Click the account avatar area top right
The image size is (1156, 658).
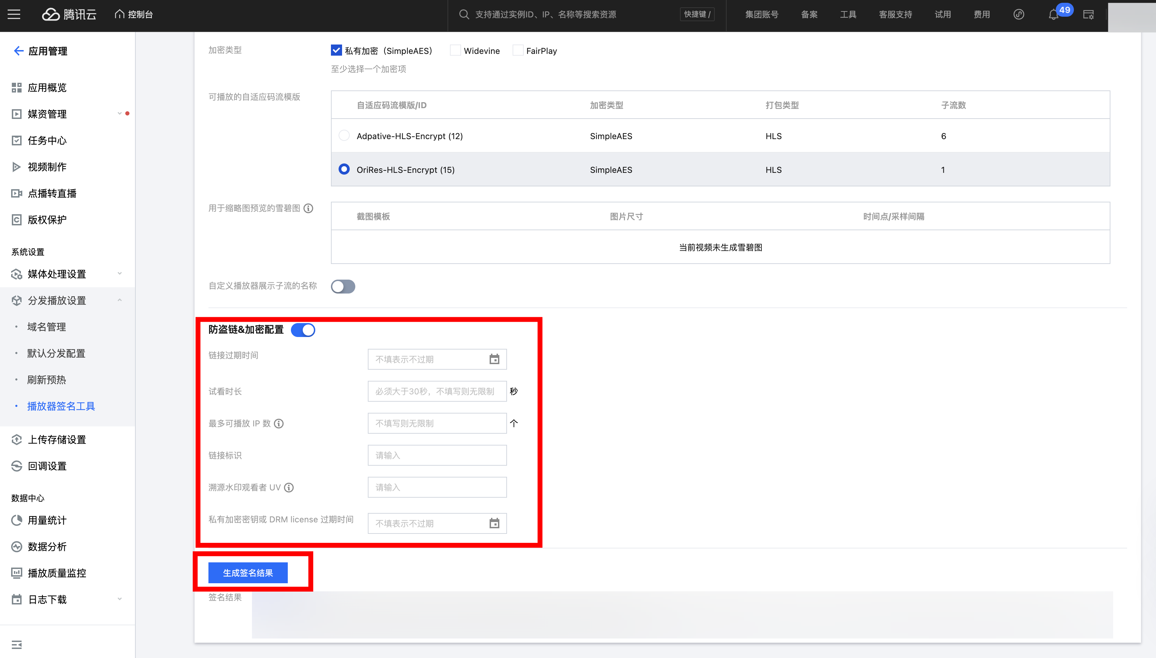tap(1132, 17)
